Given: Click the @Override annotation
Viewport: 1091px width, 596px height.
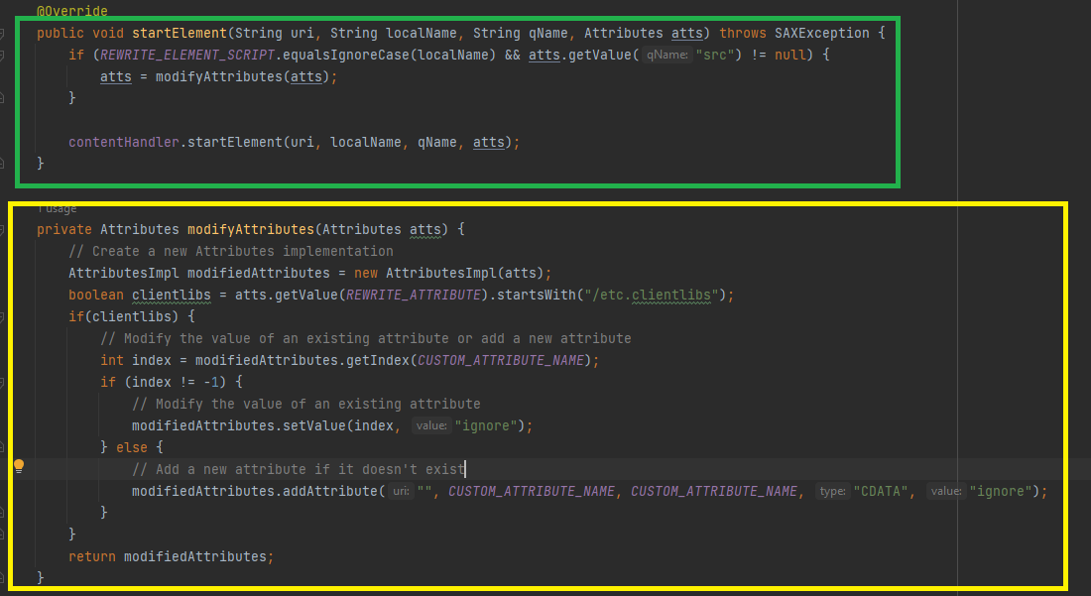Looking at the screenshot, I should pos(71,11).
